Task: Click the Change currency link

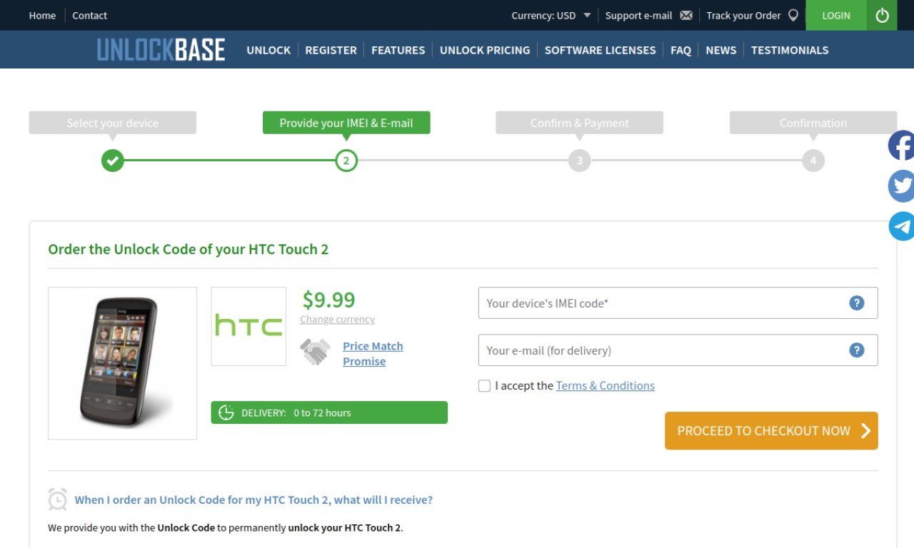Action: [337, 319]
